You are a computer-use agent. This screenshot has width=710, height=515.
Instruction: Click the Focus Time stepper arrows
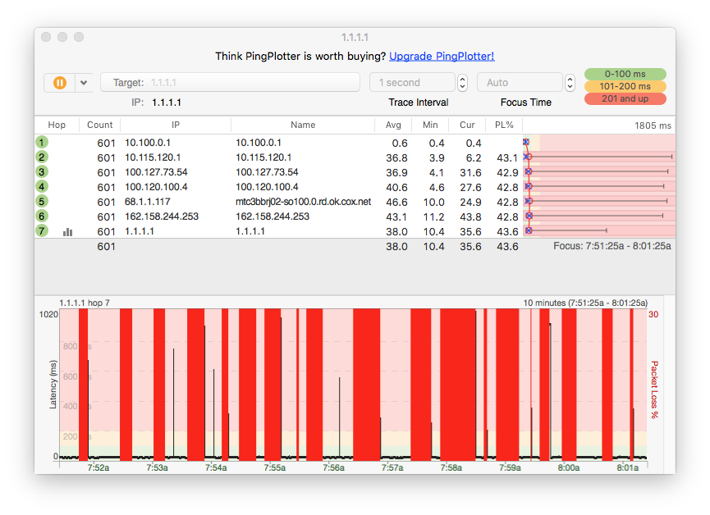tap(570, 82)
